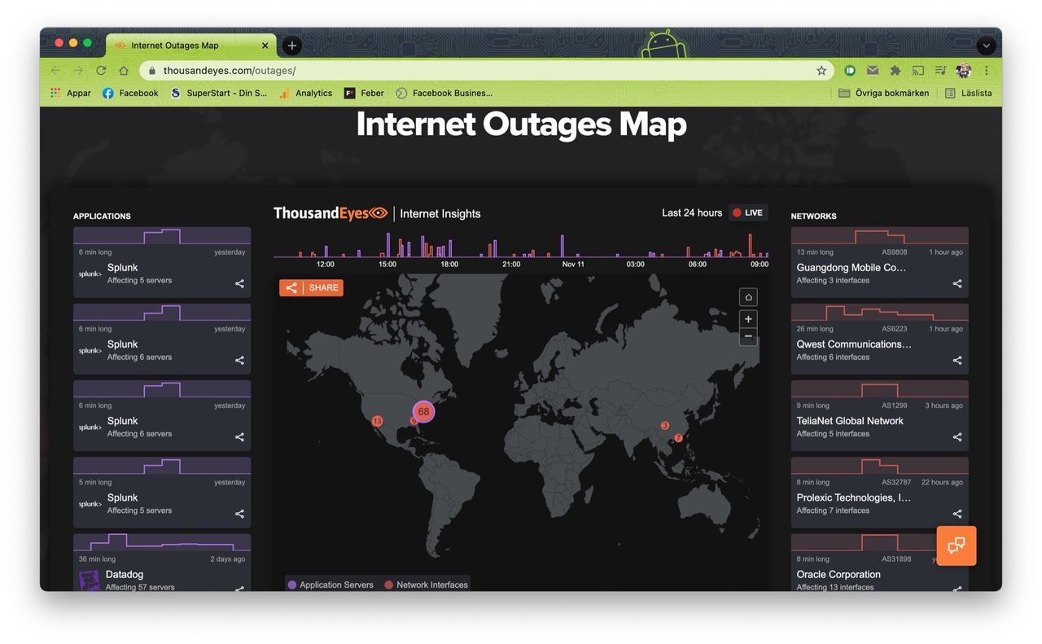Screen dimensions: 1042x644
Task: Reload the page
Action: click(x=101, y=71)
